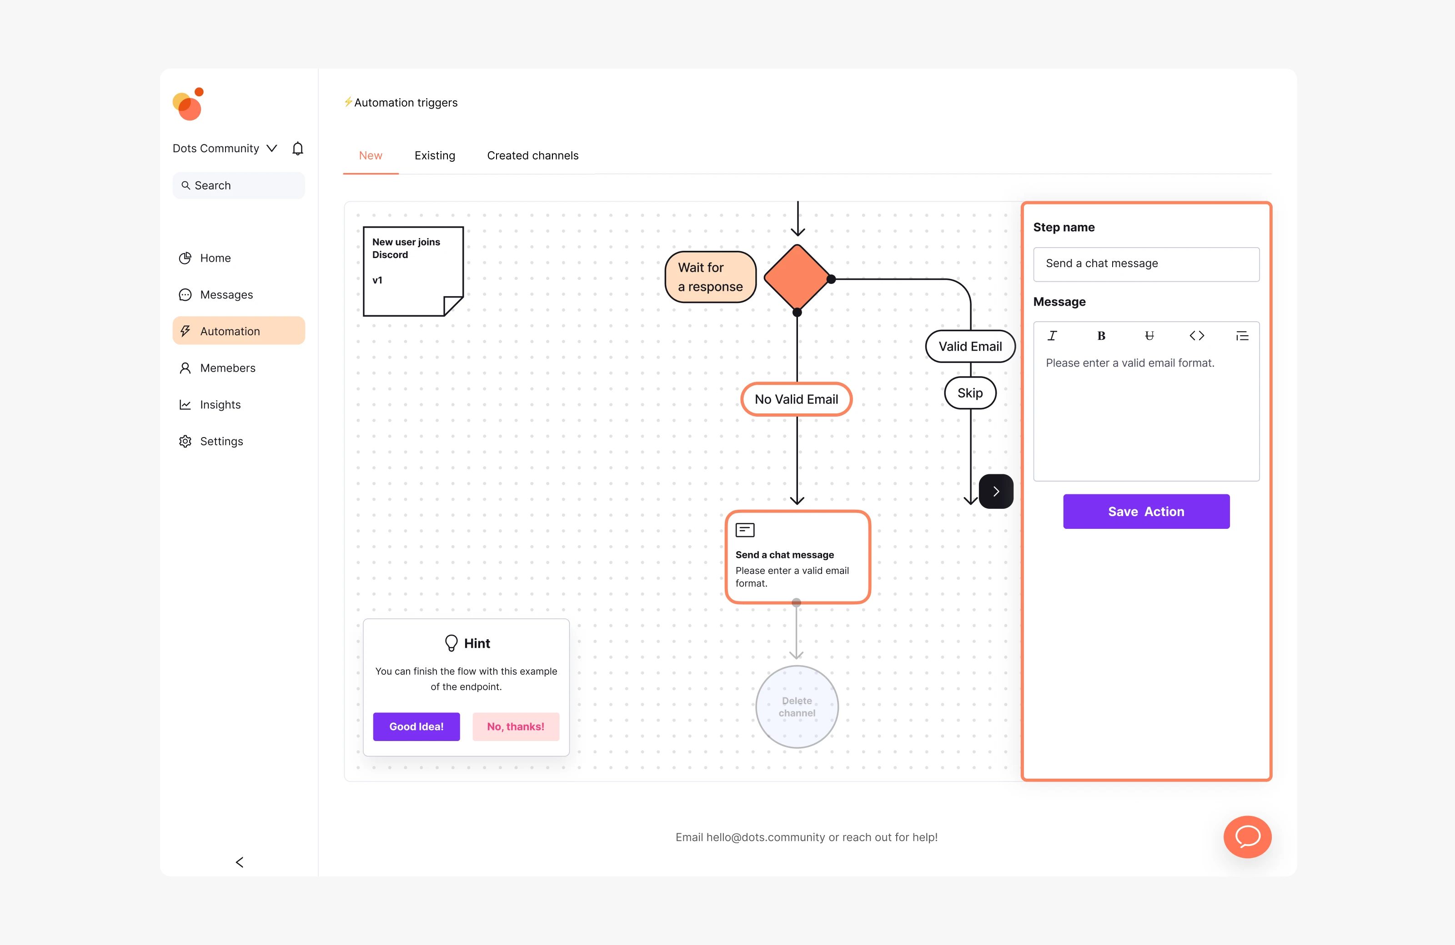Select the No Valid Email branch
This screenshot has height=945, width=1455.
(796, 399)
